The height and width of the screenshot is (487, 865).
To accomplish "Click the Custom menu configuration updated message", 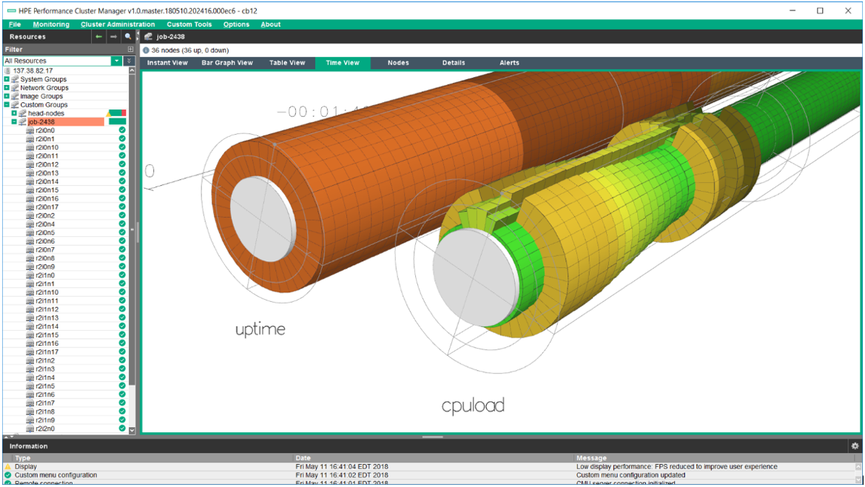I will pyautogui.click(x=630, y=475).
